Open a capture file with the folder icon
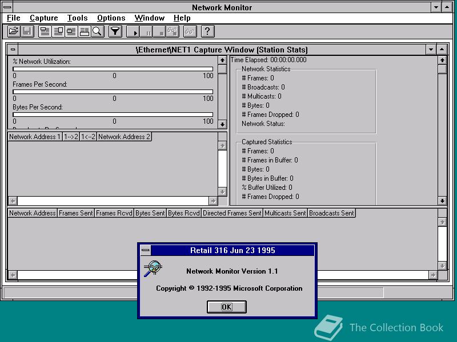 pos(14,31)
